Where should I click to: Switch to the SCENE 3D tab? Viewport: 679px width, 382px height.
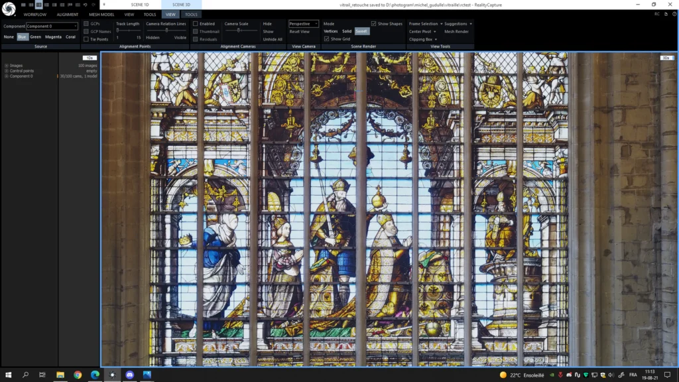181,5
